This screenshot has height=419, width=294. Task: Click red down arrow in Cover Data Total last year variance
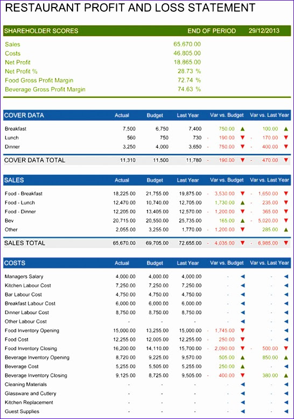tap(286, 160)
